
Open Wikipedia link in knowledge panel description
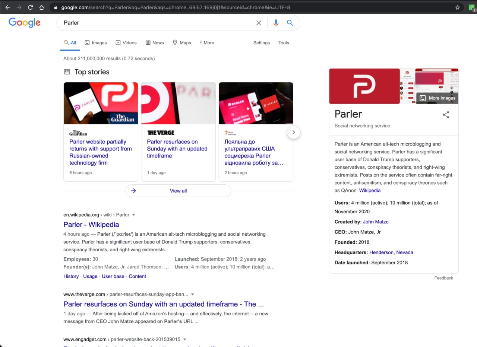pyautogui.click(x=370, y=191)
